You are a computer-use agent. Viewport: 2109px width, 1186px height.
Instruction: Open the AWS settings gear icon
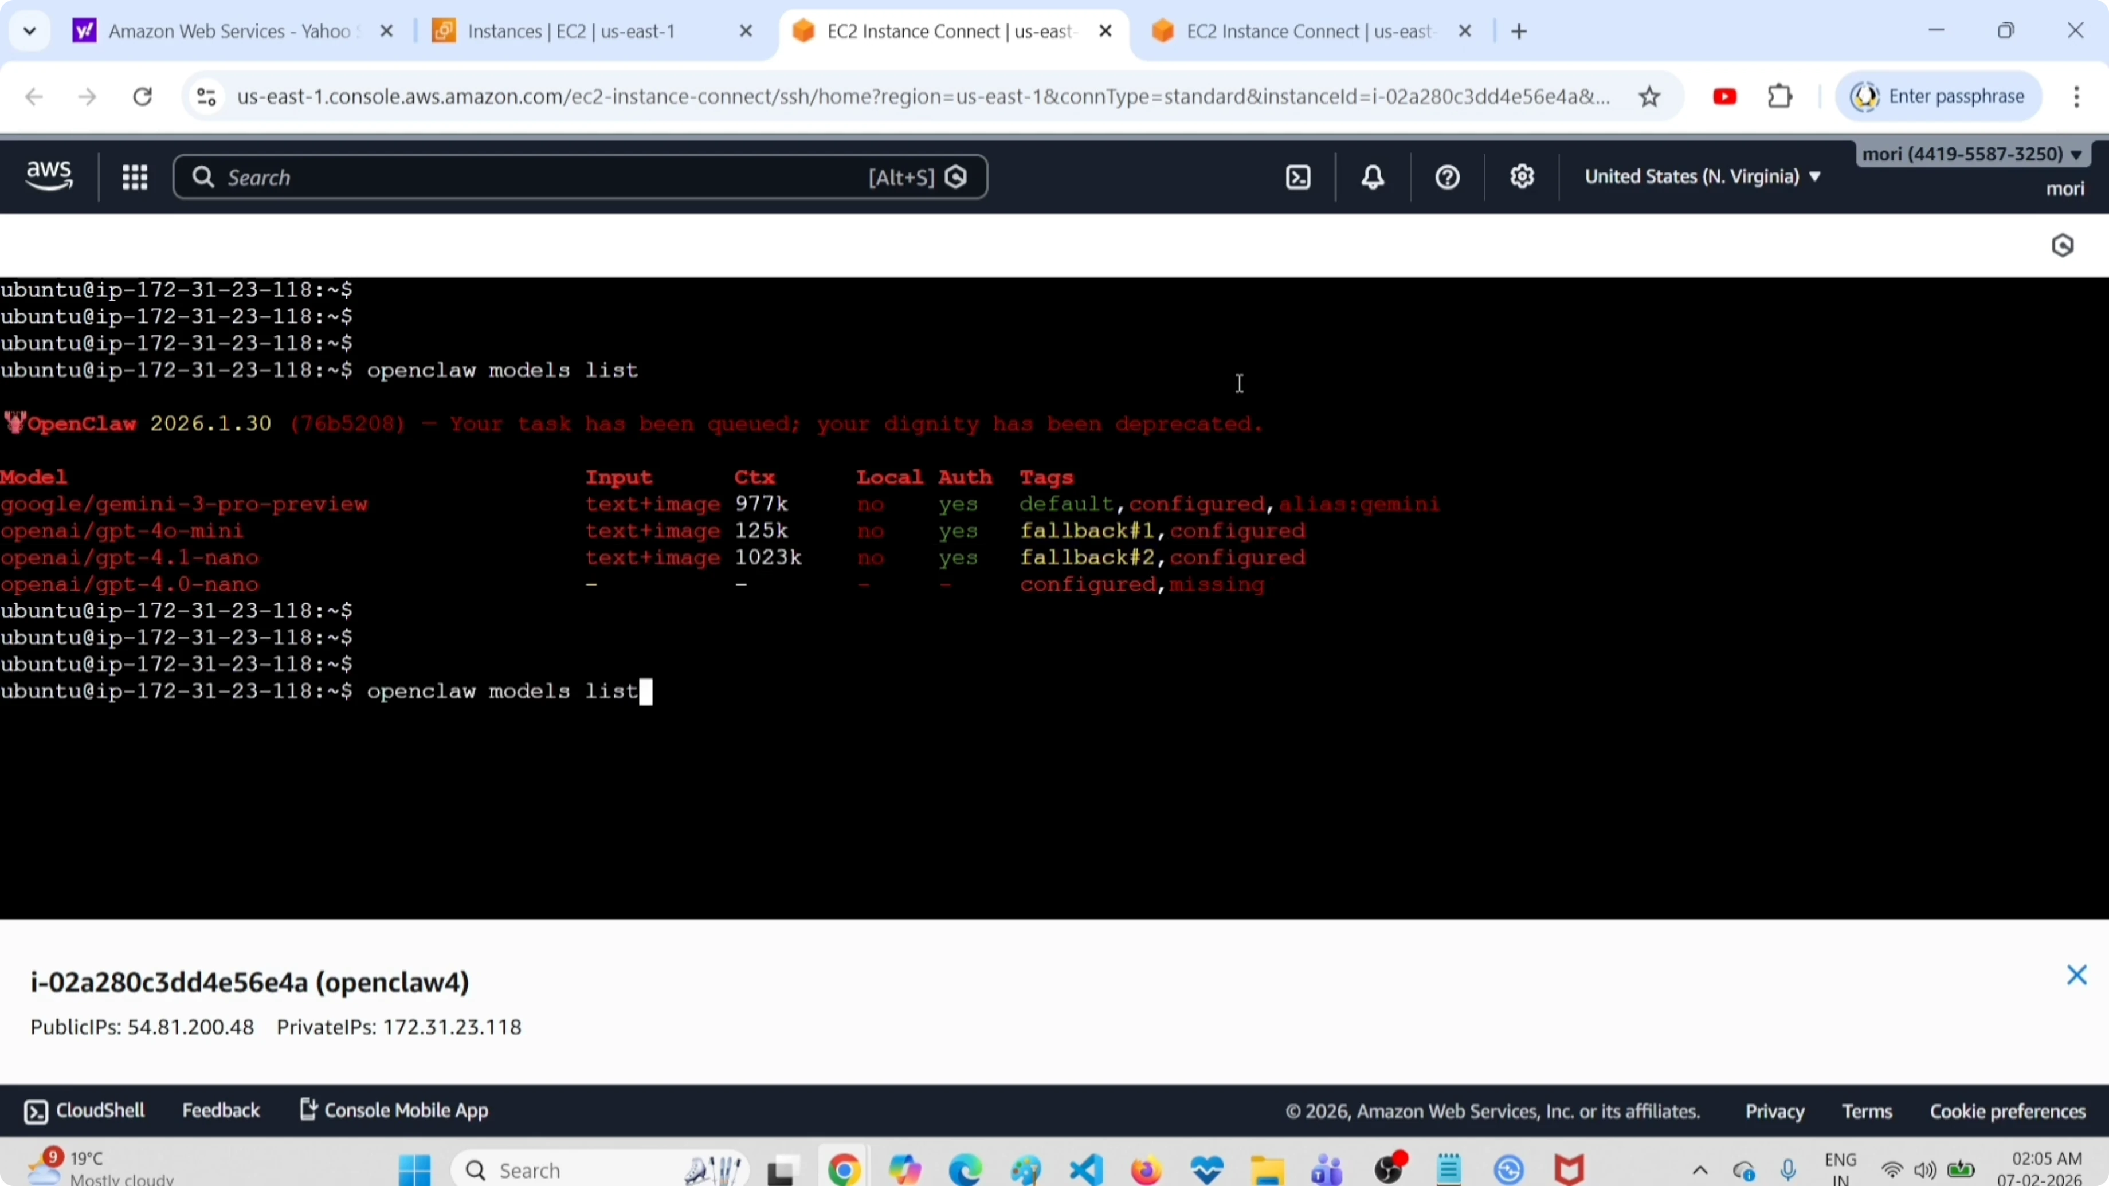point(1521,177)
